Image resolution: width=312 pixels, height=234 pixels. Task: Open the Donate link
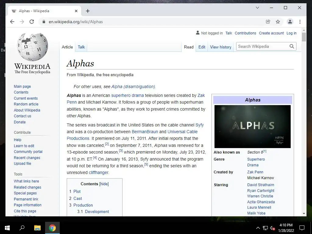click(20, 122)
